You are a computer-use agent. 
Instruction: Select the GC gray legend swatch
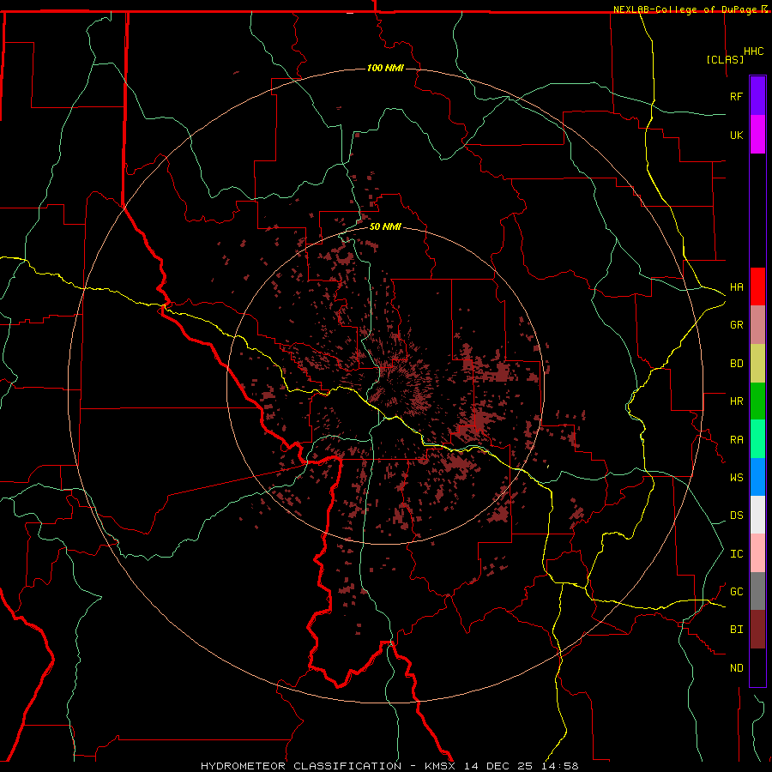click(x=757, y=591)
